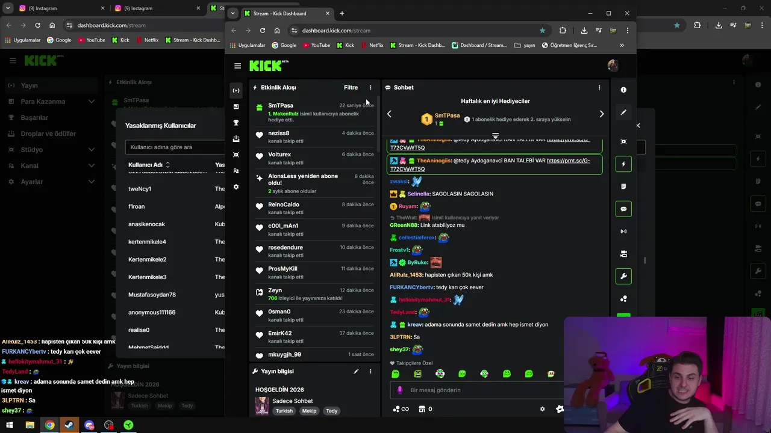Sort by Kullanıcı Adı column in back window
771x433 pixels.
coord(149,165)
